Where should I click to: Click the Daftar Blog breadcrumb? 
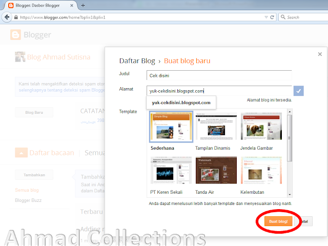point(137,61)
